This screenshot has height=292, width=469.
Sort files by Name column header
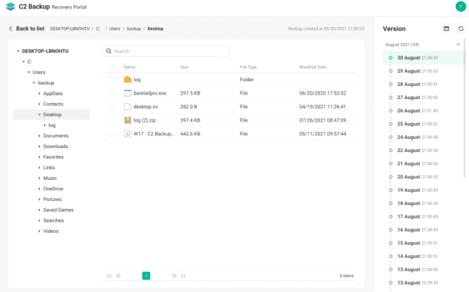pos(129,67)
